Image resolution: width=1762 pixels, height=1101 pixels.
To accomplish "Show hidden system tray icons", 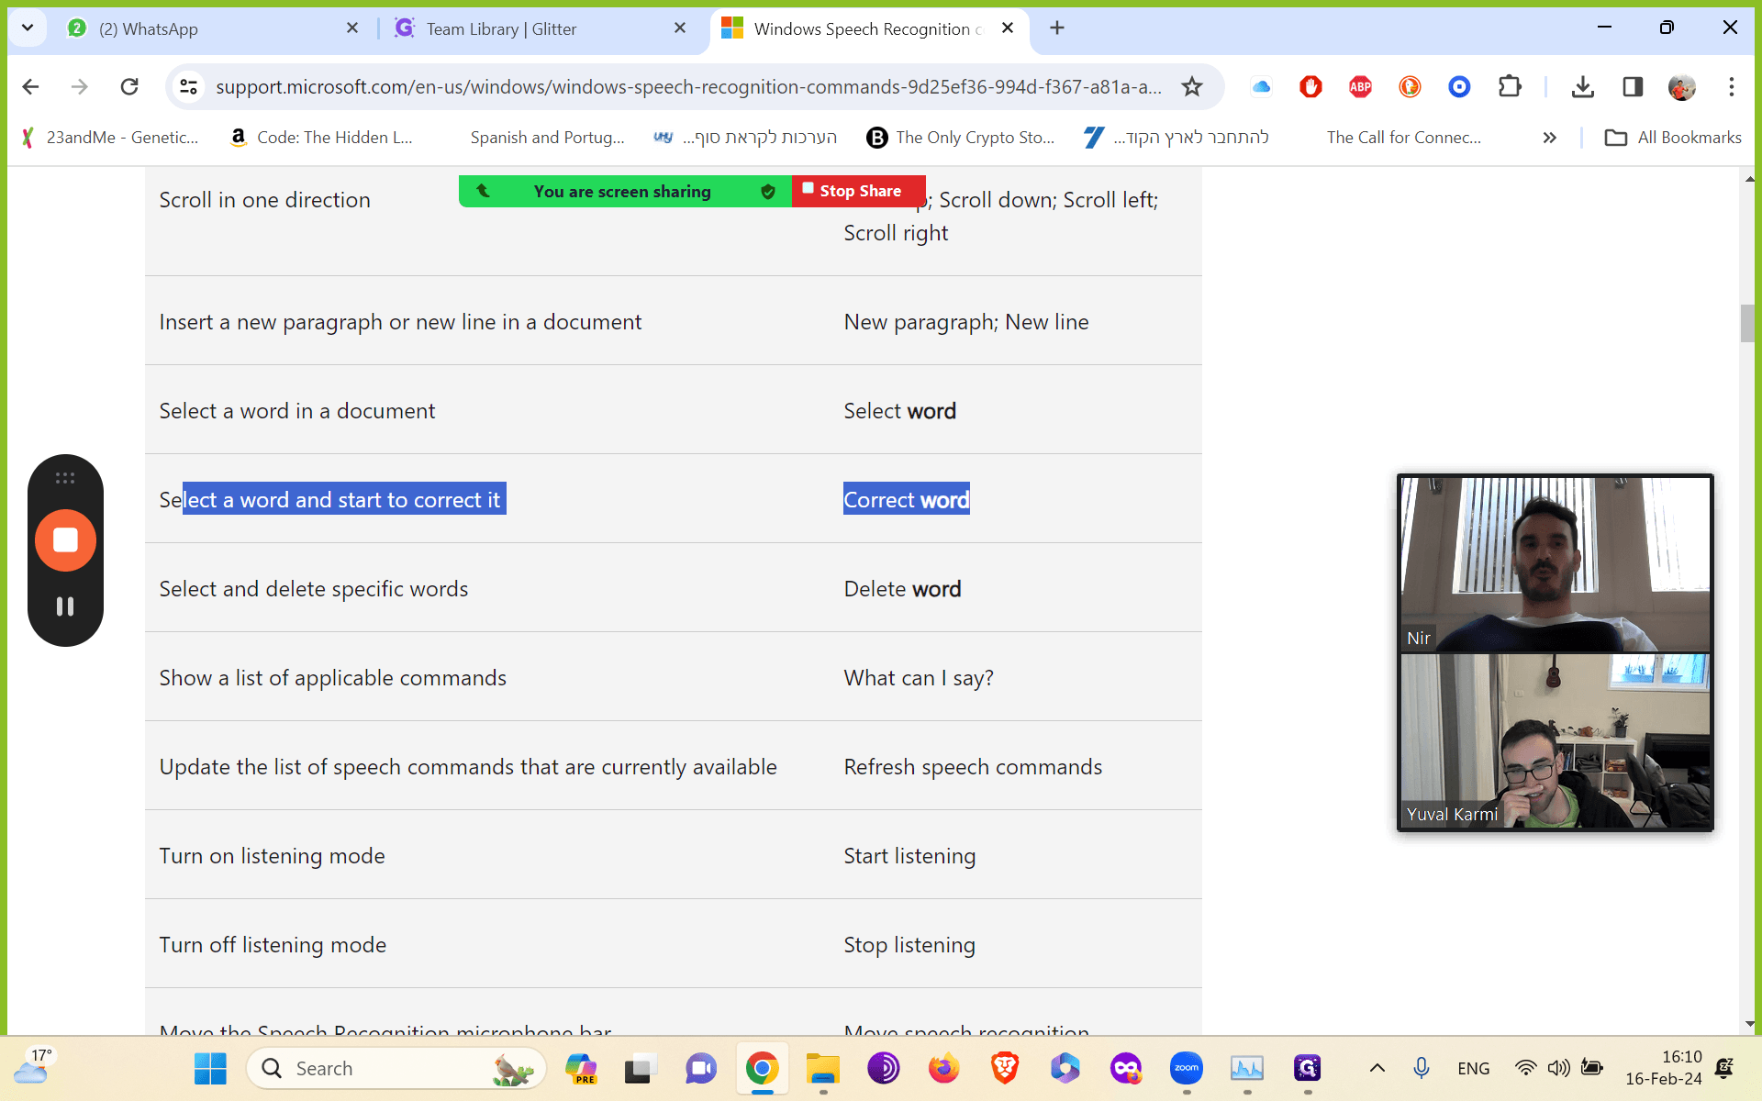I will (1377, 1068).
